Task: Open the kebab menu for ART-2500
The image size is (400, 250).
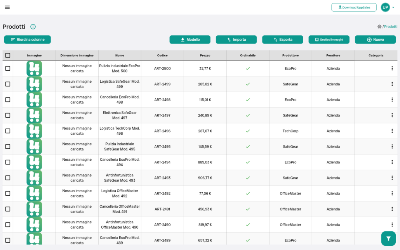Action: coord(392,68)
